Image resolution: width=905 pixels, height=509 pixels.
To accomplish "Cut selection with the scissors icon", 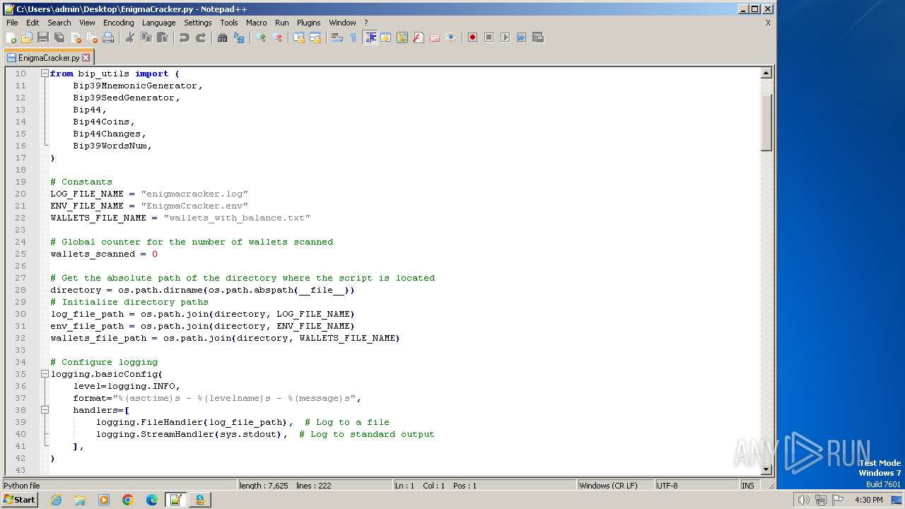I will (x=130, y=37).
